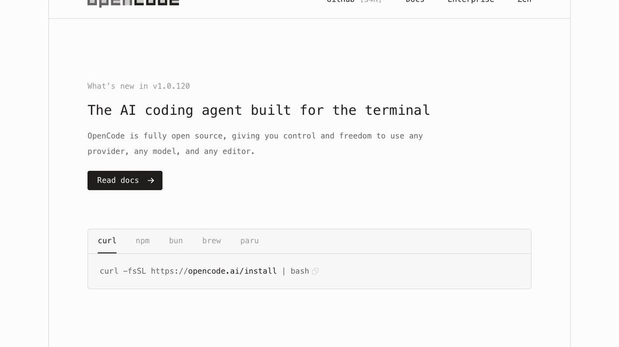Select the copy-to-clipboard icon beside bash
The image size is (619, 347).
pyautogui.click(x=315, y=271)
